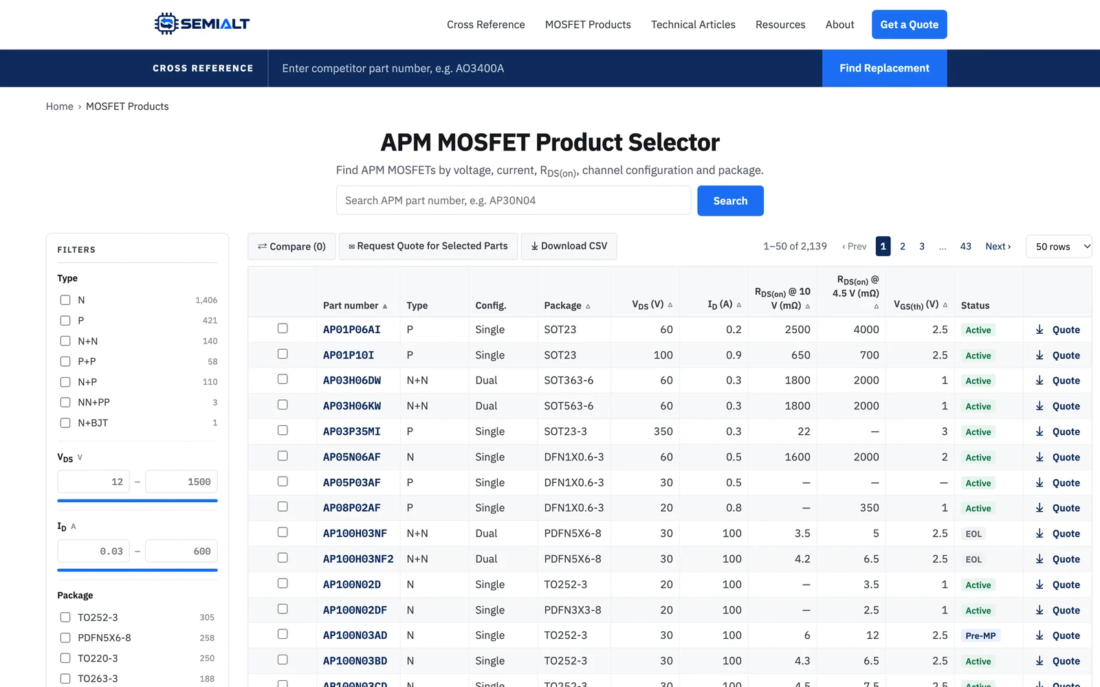Viewport: 1100px width, 687px height.
Task: Click the Get a Quote button
Action: tap(910, 25)
